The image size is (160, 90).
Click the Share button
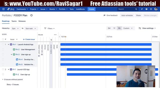(138, 15)
